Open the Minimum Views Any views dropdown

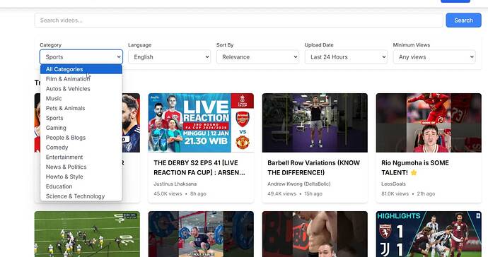(434, 57)
